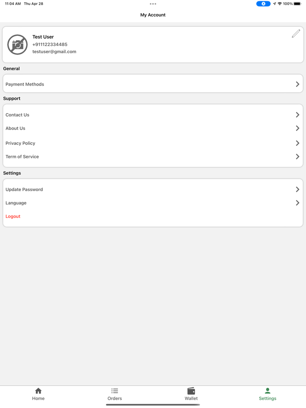Select the Settings person icon
The height and width of the screenshot is (408, 306).
[x=268, y=391]
